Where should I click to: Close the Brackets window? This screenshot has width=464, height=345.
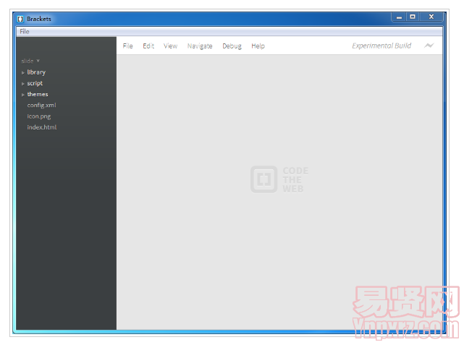point(431,17)
